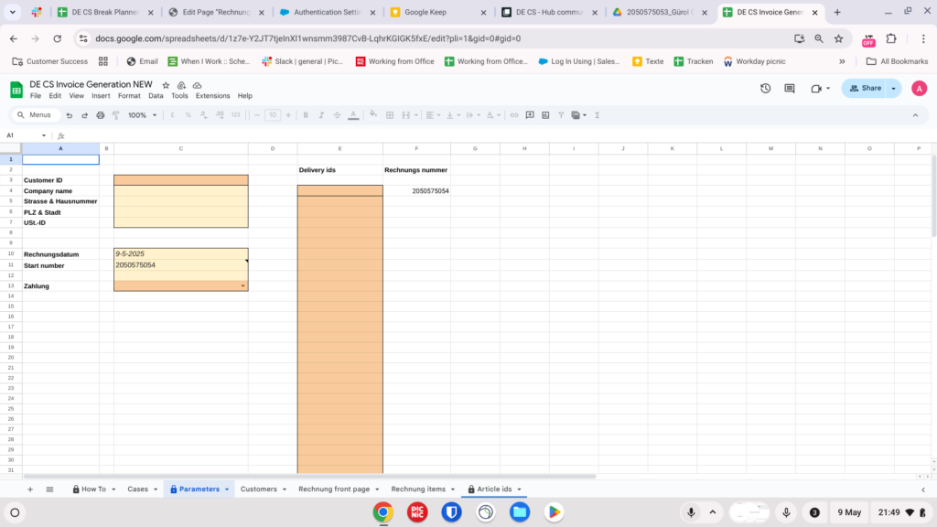This screenshot has height=527, width=937.
Task: Switch to the Customers sheet tab
Action: [x=258, y=489]
